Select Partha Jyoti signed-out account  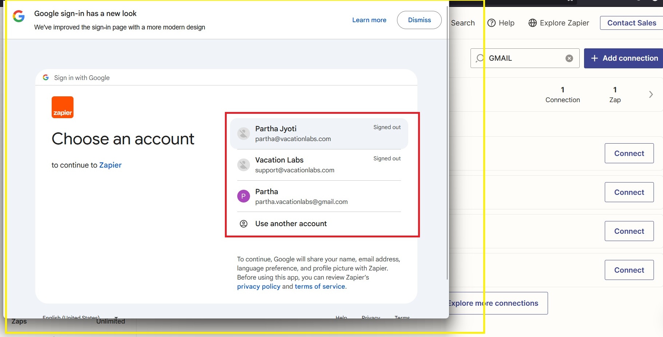[x=319, y=133]
